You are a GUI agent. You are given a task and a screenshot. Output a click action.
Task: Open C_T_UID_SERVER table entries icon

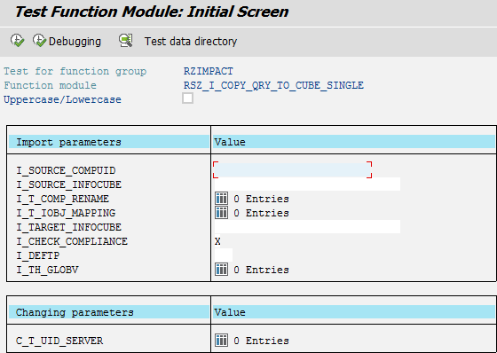(x=221, y=341)
